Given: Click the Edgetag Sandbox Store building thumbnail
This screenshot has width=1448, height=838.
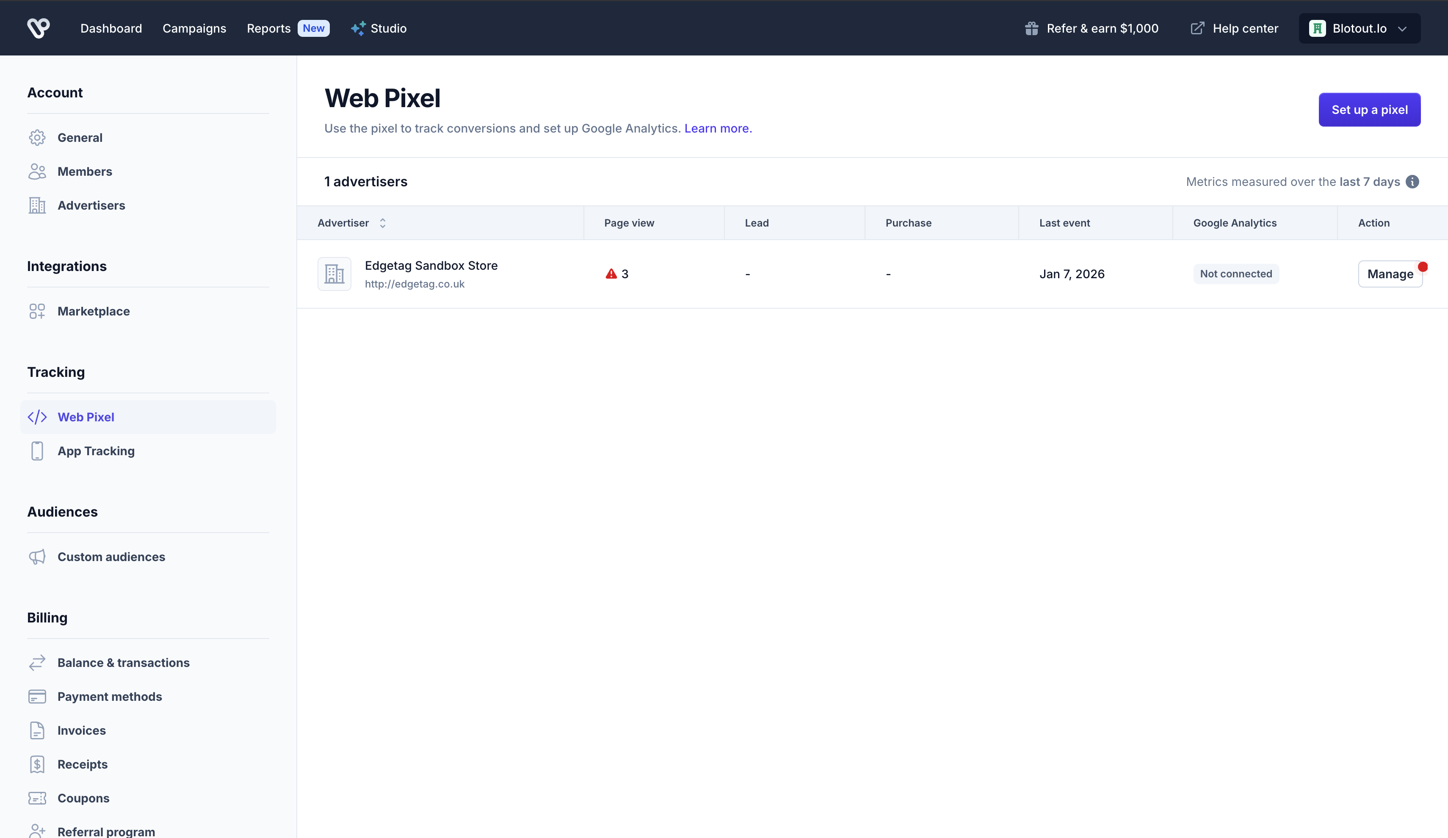Looking at the screenshot, I should [334, 274].
